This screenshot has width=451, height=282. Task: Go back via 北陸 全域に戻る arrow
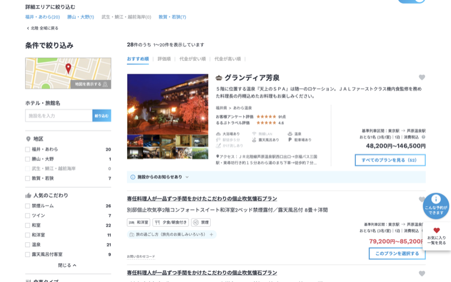(28, 28)
